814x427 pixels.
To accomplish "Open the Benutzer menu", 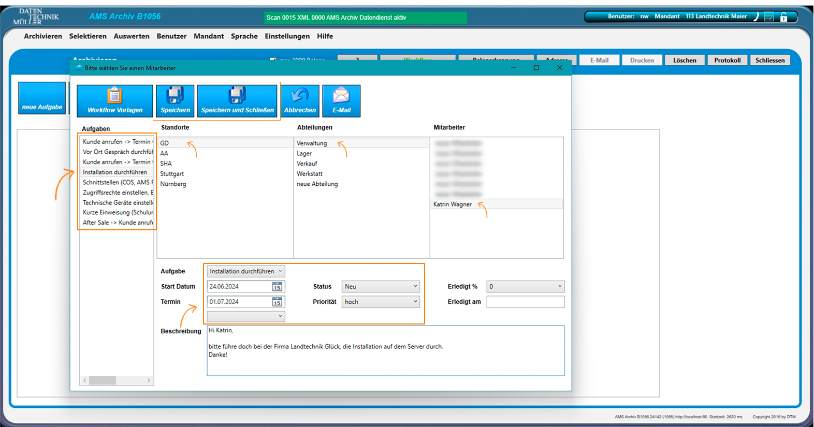I will pyautogui.click(x=171, y=36).
